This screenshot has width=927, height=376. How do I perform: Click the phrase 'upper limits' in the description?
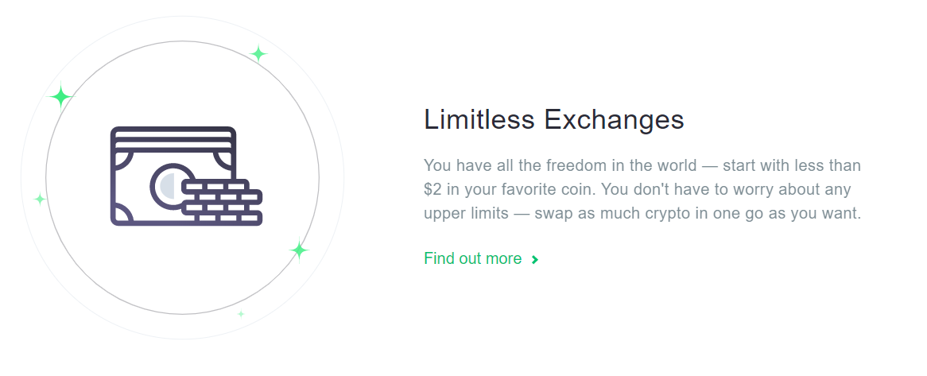[x=466, y=213]
